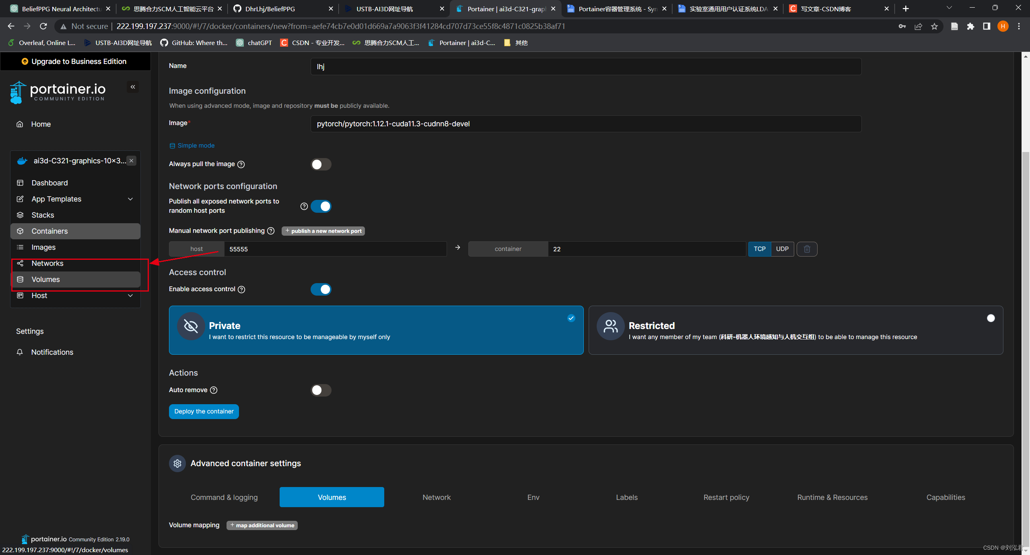Click the Host server icon
Image resolution: width=1030 pixels, height=555 pixels.
point(20,295)
